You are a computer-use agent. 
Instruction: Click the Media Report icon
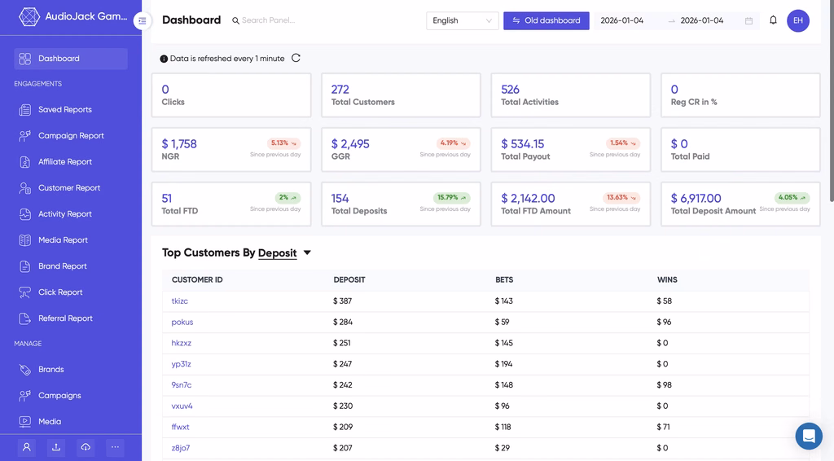point(25,239)
